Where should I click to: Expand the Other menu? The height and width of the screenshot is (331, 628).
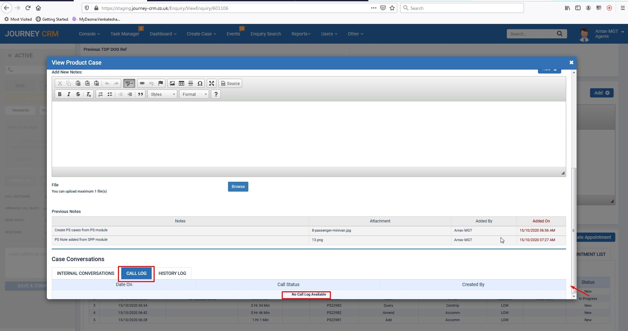click(x=355, y=34)
